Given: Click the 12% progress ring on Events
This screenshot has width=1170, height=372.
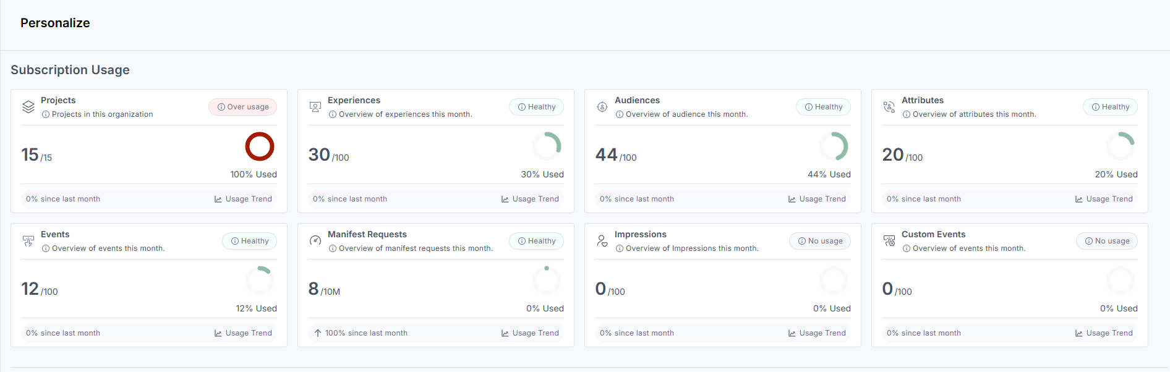Looking at the screenshot, I should tap(260, 281).
